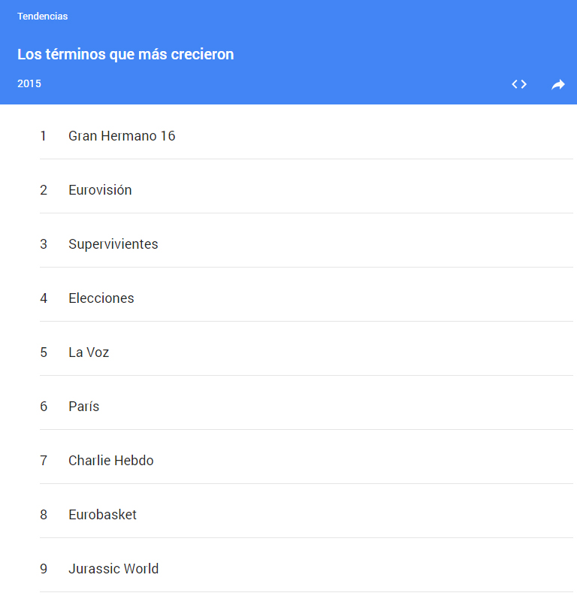The width and height of the screenshot is (577, 611).
Task: Click rank number 2 beside Eurovisión
Action: [44, 190]
